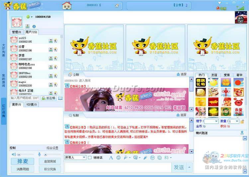249x177 pixels.
Task: Click the user nickname search field
Action: pos(25,98)
